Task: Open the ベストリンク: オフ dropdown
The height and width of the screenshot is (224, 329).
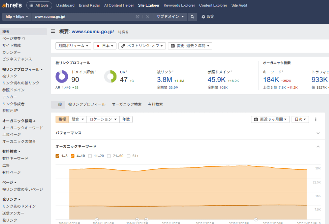Action: click(142, 46)
